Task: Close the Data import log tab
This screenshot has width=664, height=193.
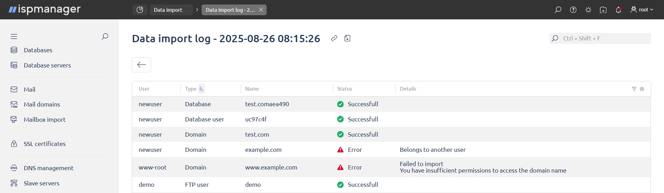Action: click(261, 10)
